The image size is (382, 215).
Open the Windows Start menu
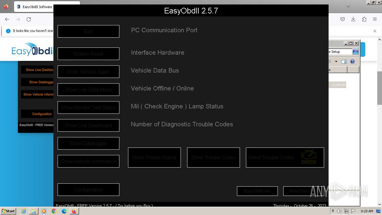point(8,211)
